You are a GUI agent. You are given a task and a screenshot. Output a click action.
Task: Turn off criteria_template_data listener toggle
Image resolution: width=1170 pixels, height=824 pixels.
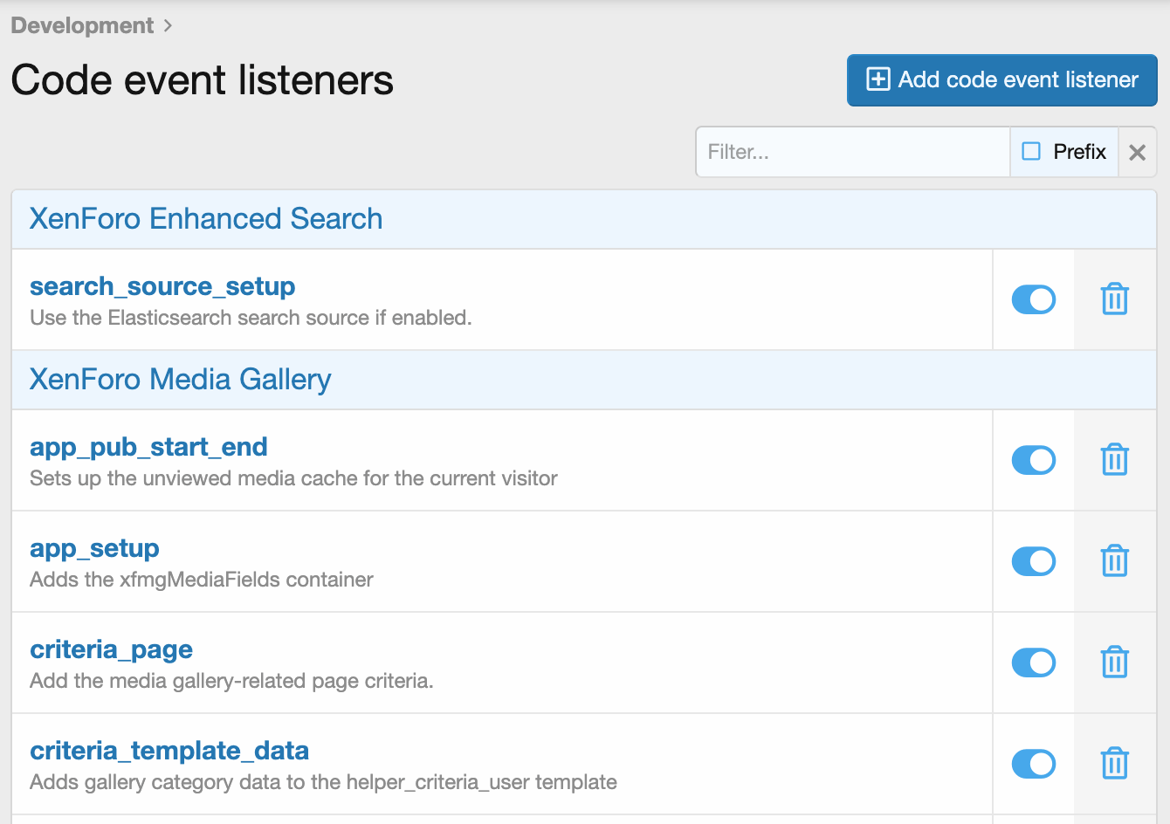[1033, 764]
